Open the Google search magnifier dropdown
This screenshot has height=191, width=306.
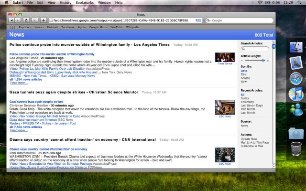point(208,21)
